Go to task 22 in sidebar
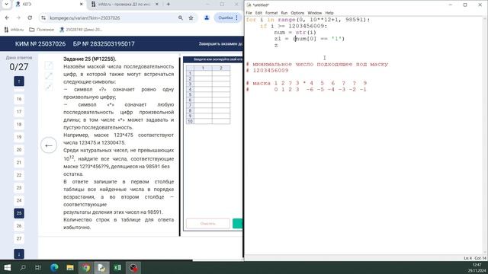 [x=19, y=175]
